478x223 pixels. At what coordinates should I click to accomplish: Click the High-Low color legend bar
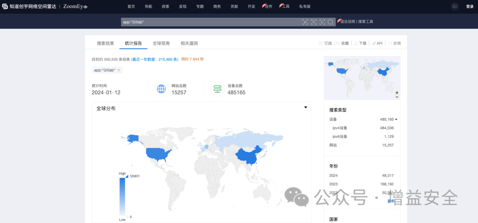(122, 197)
